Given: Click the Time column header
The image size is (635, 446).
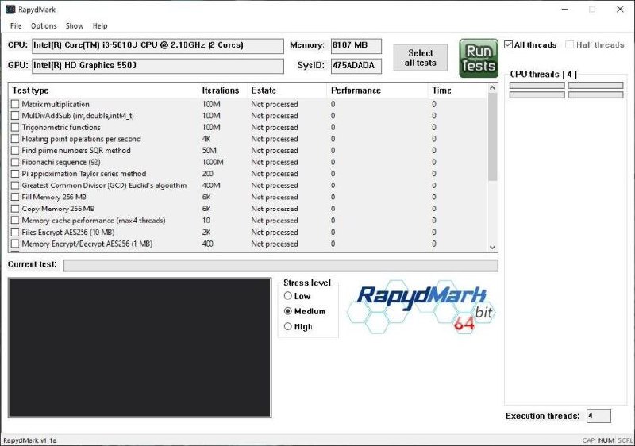Looking at the screenshot, I should click(458, 90).
